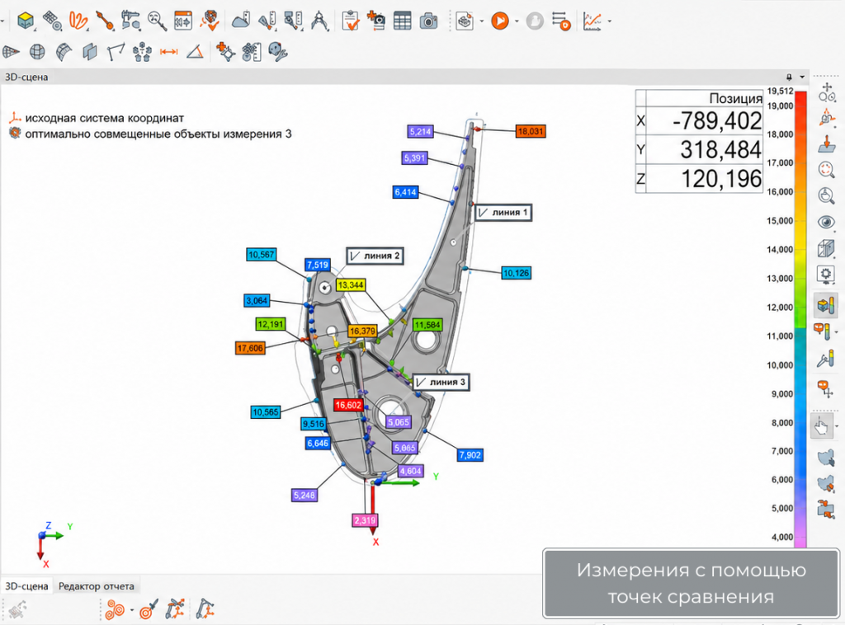Select the 3D-сцена bottom tab
Screen dimensions: 845x625
(x=26, y=586)
